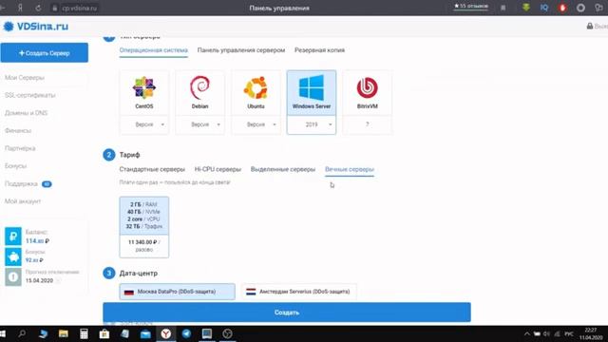The image size is (608, 342).
Task: Select Hi-CPU серверы tariff tab
Action: point(218,169)
